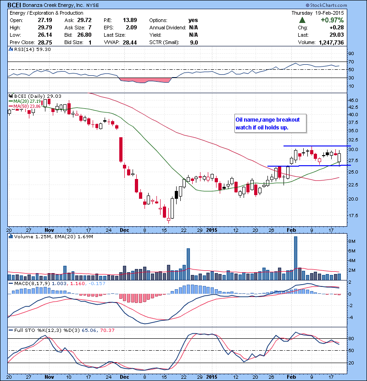Click the Volume bars legend icon

(11, 236)
